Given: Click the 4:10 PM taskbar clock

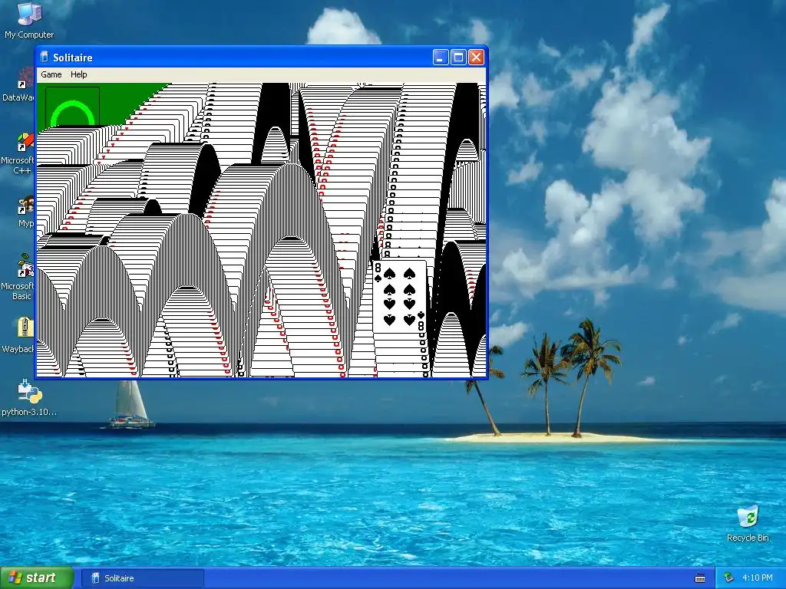Looking at the screenshot, I should point(757,578).
